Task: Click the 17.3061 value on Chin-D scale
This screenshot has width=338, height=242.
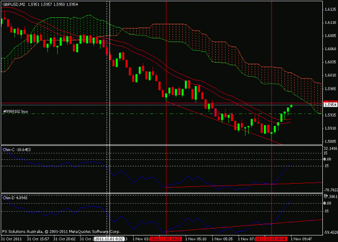Action: point(330,197)
